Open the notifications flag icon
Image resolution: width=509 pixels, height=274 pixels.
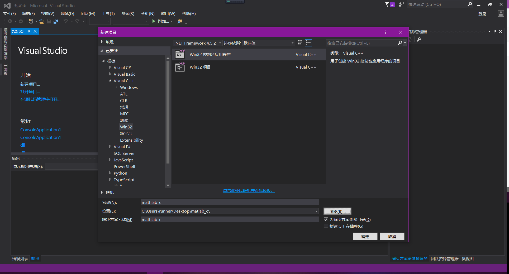[x=387, y=4]
